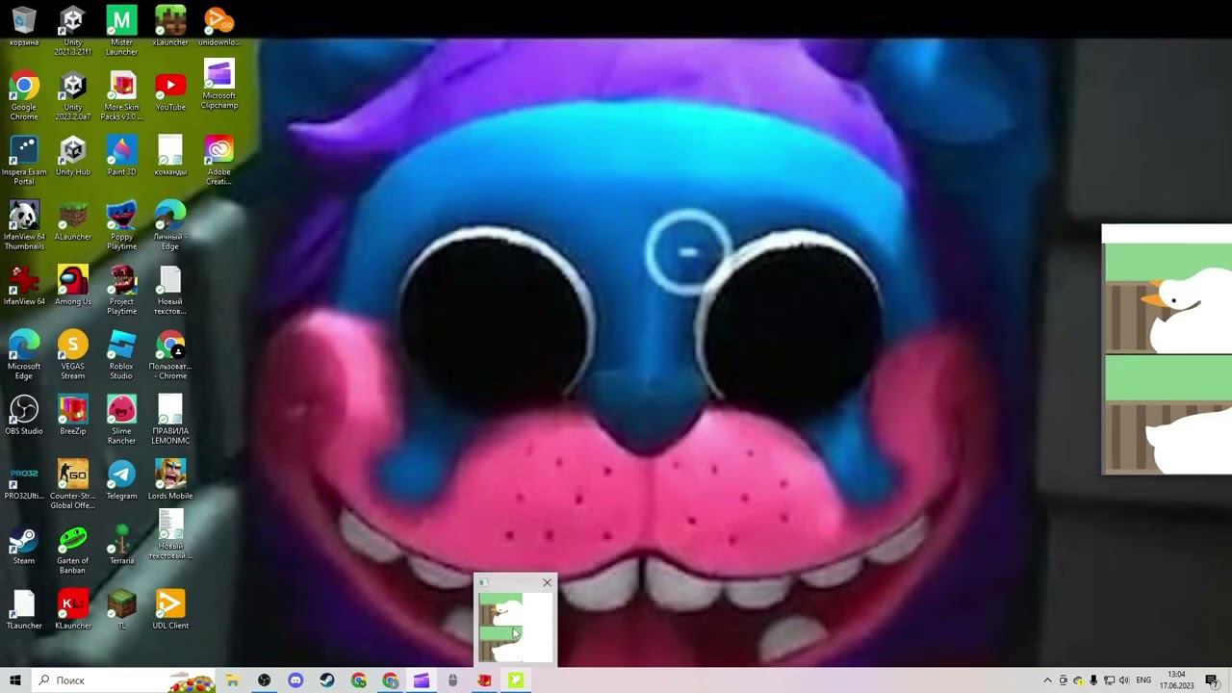This screenshot has height=693, width=1232.
Task: Launch Unity Hub from desktop
Action: (x=73, y=156)
